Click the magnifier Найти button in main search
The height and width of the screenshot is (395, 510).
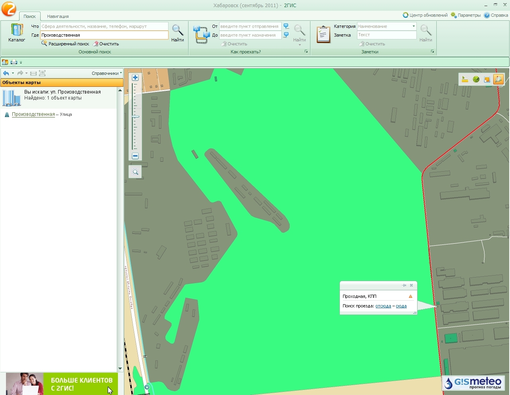coord(177,33)
